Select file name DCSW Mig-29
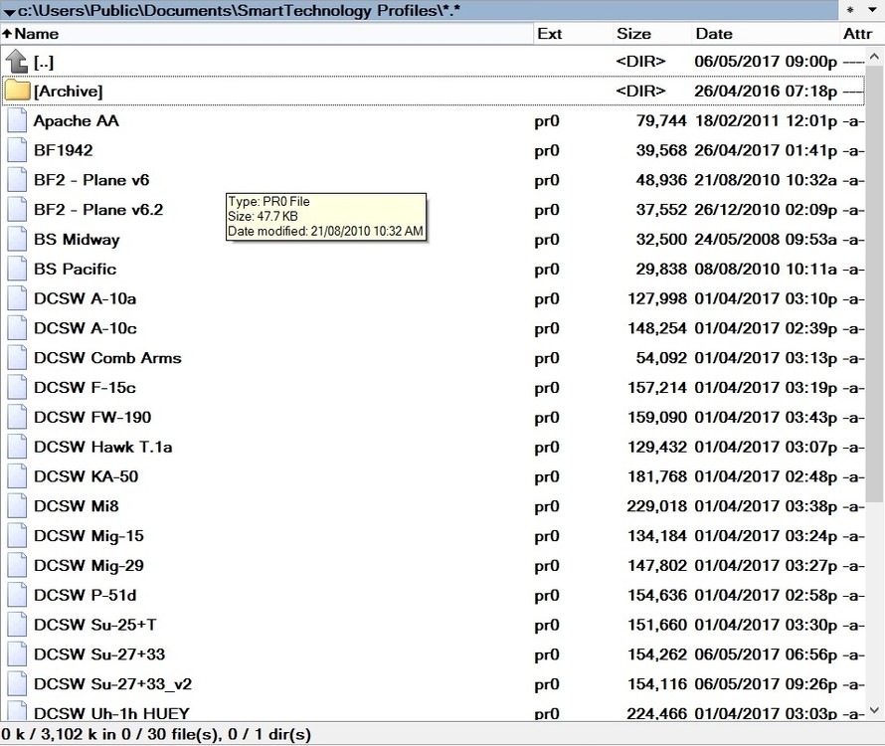Screen dimensions: 885x746 (88, 565)
